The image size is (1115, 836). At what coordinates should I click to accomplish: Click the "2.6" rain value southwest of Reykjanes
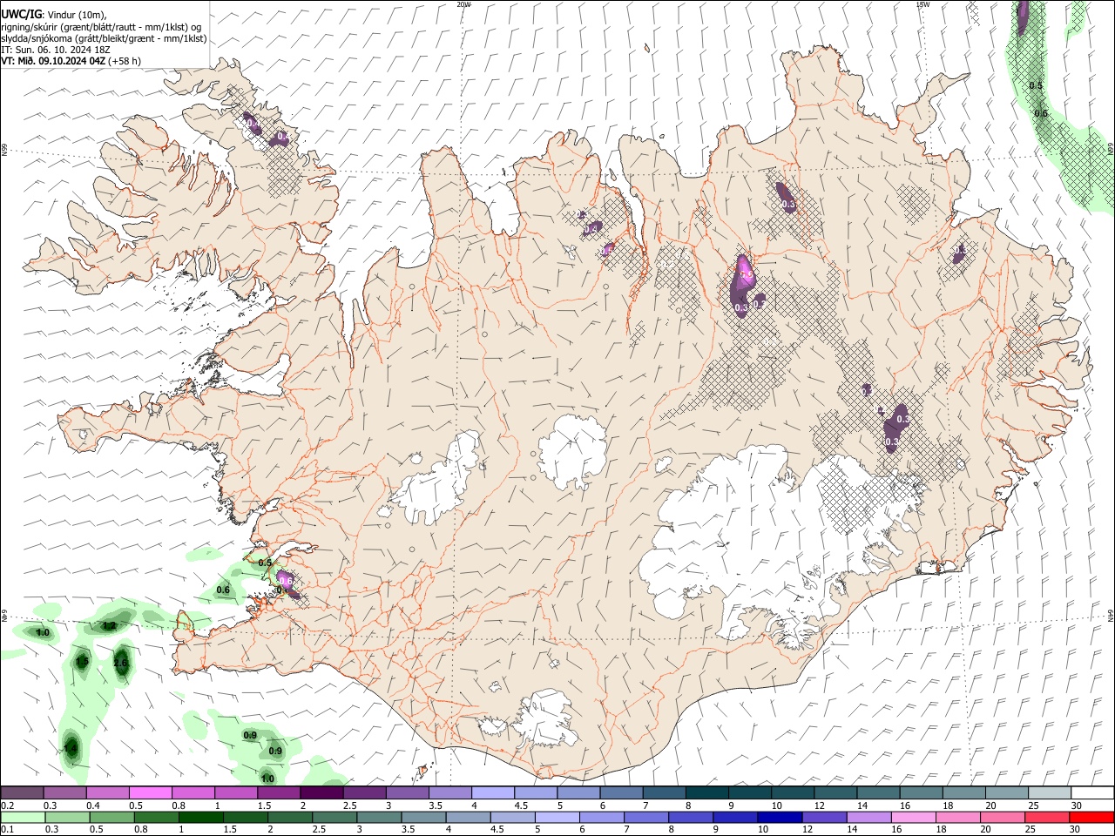[x=121, y=664]
